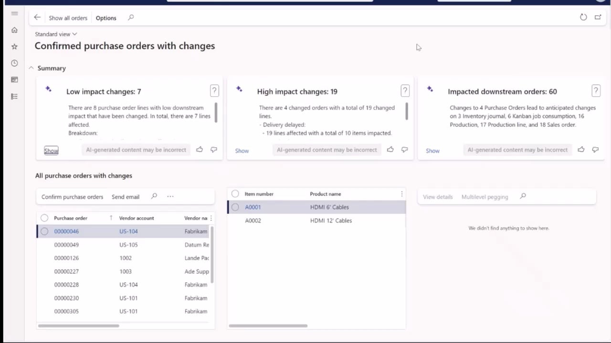Click the Send email button
611x343 pixels.
125,196
